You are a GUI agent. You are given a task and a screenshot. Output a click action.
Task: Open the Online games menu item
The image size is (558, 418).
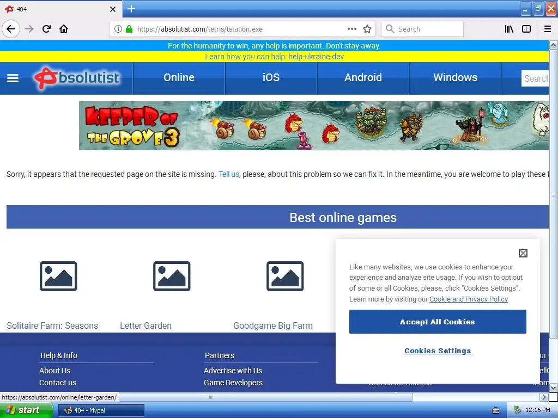pyautogui.click(x=179, y=77)
